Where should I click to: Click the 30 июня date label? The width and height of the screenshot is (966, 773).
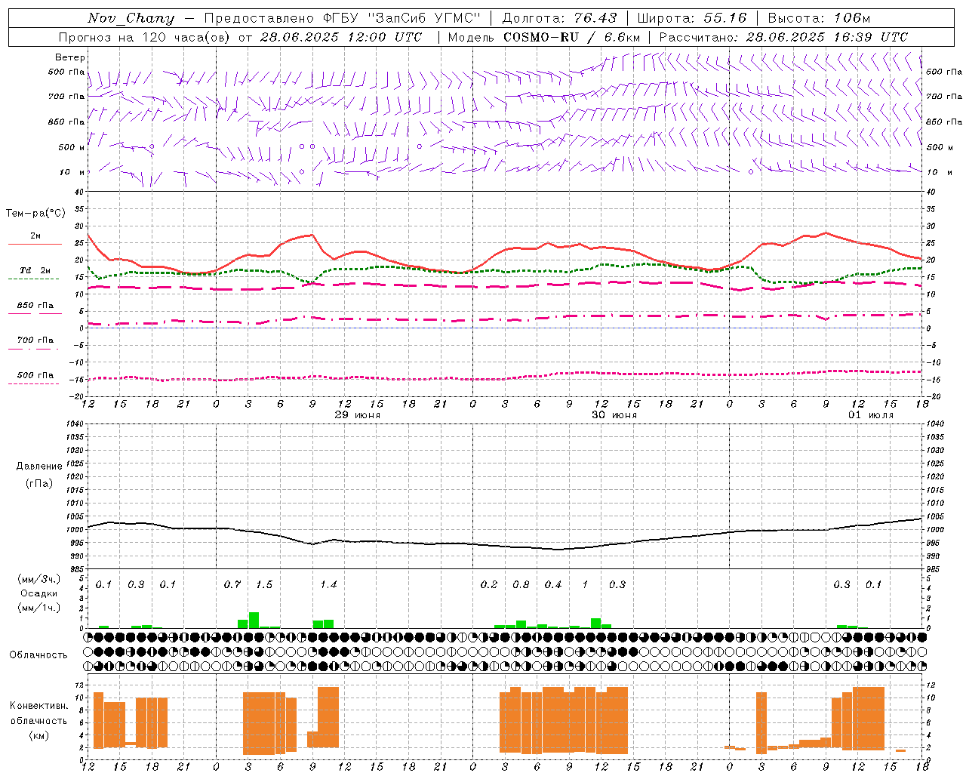point(614,415)
